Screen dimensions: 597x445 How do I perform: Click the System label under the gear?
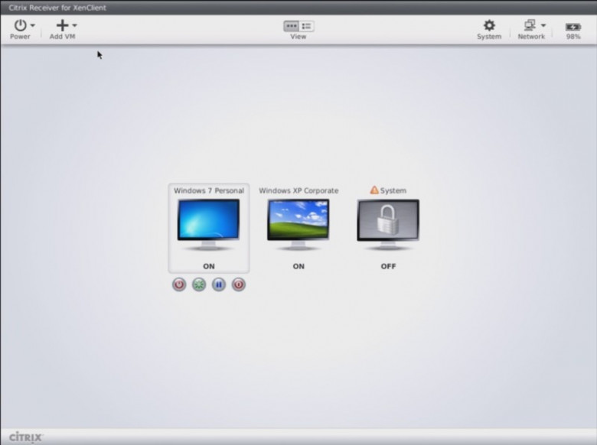coord(489,37)
